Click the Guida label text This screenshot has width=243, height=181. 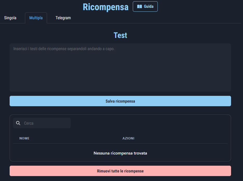pyautogui.click(x=149, y=6)
